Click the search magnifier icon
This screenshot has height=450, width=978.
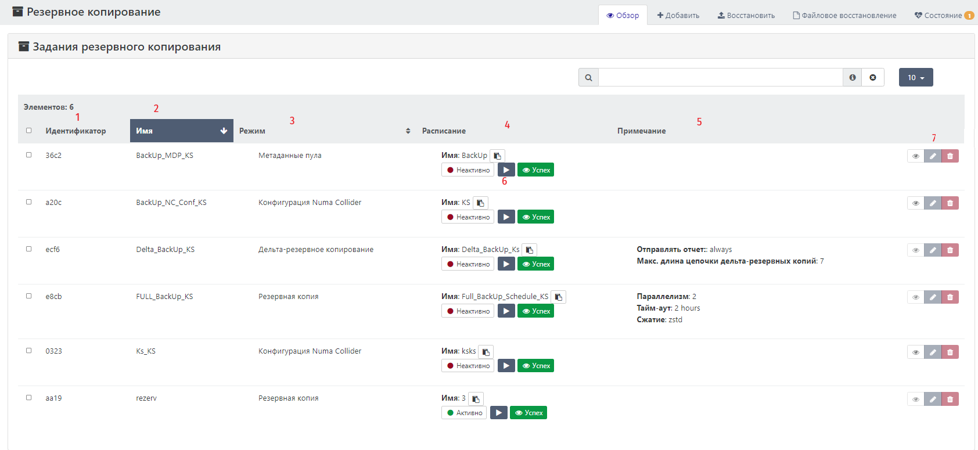coord(589,77)
